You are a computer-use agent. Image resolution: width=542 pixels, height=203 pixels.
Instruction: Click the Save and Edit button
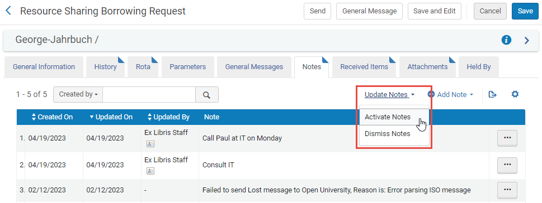[x=435, y=11]
